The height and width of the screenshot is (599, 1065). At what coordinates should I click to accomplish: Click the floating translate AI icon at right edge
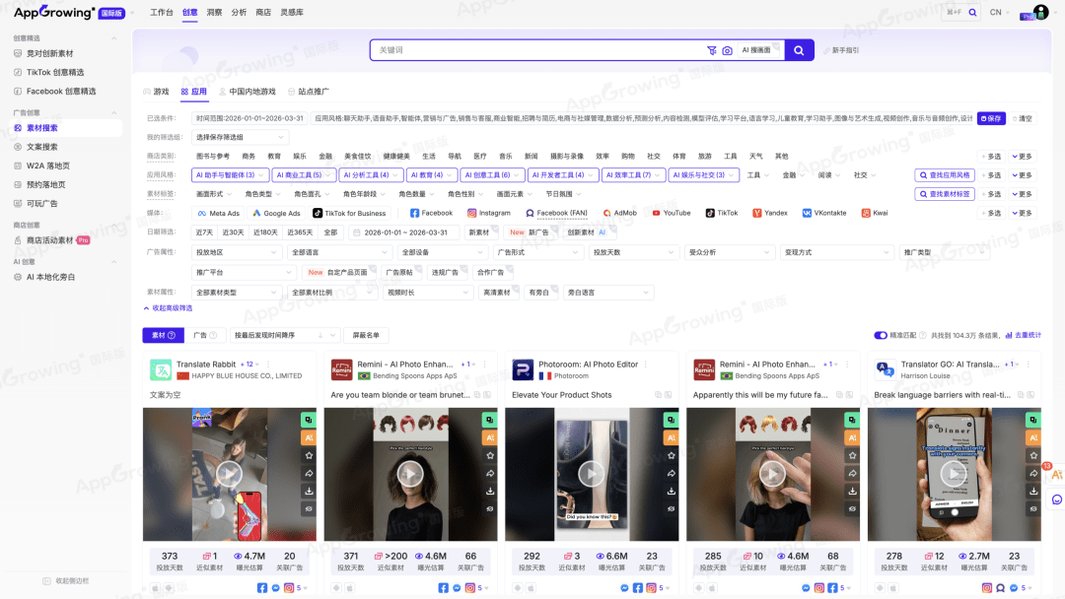1056,474
